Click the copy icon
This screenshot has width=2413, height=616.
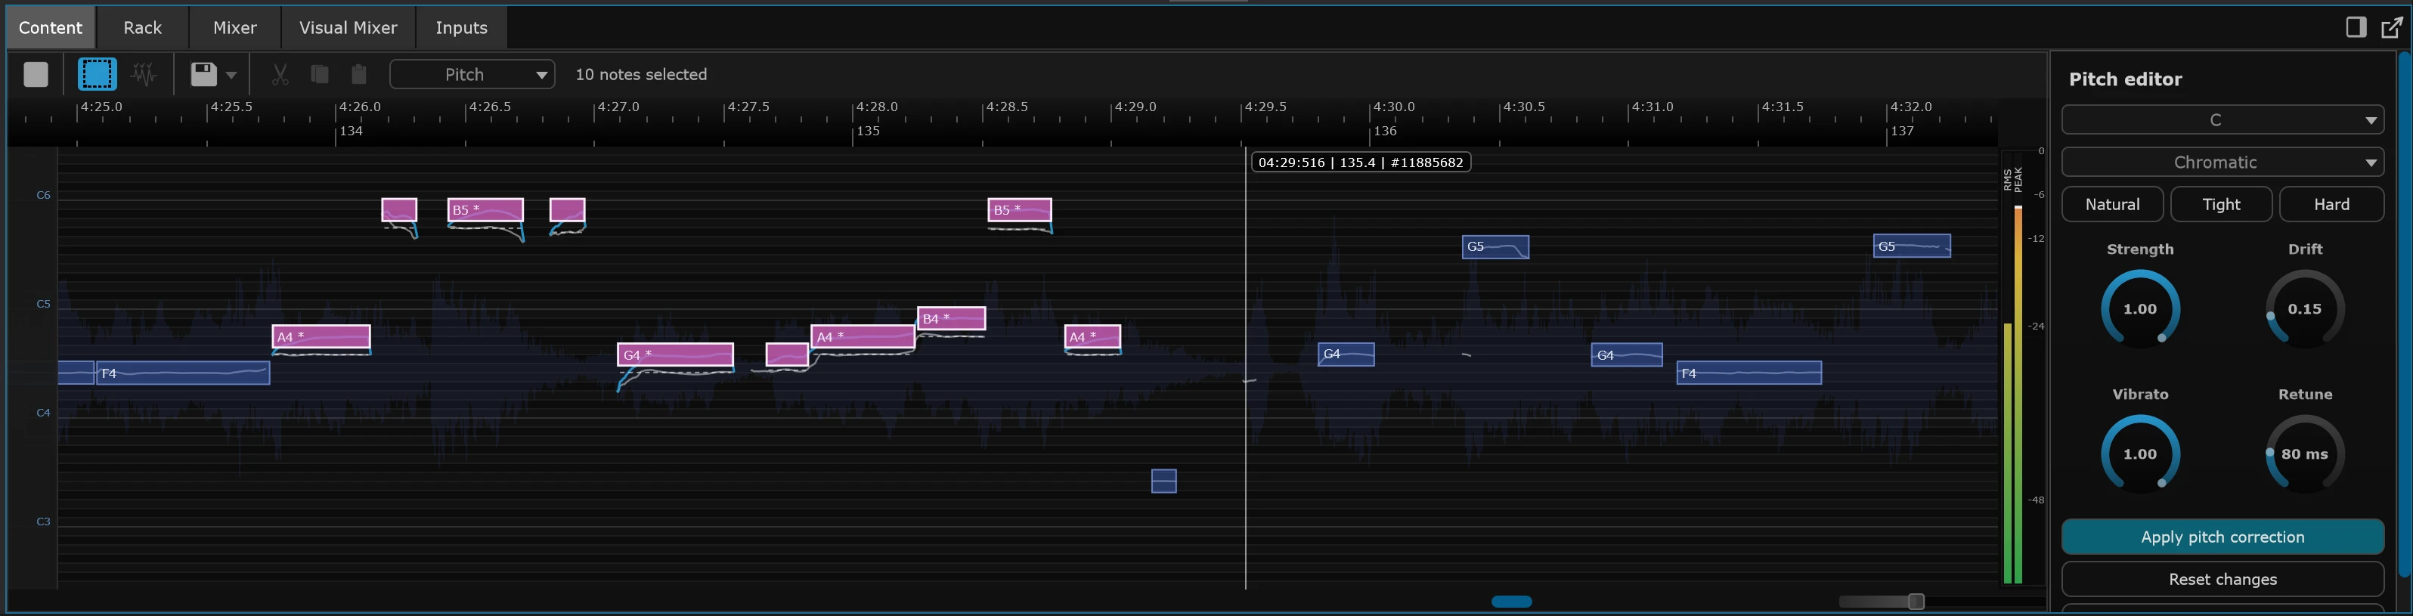320,74
